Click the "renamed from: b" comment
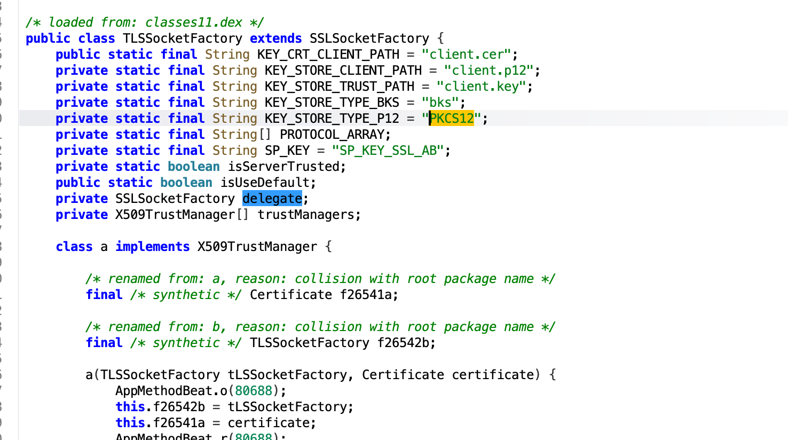Screen dimensions: 788x440 [320, 327]
